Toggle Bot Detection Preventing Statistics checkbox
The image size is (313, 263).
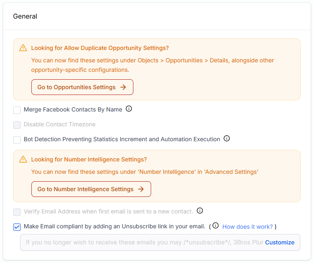[17, 140]
